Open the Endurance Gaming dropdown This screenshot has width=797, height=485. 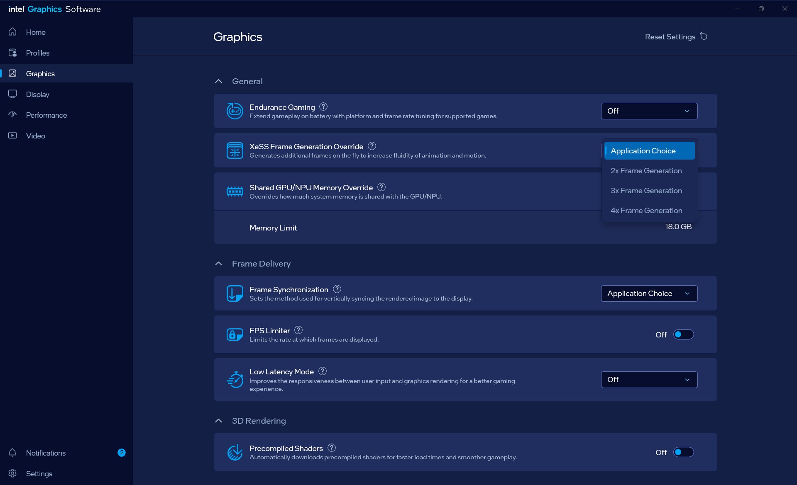[649, 111]
